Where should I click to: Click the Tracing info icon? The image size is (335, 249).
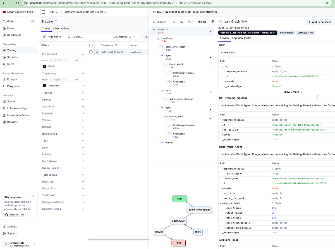pos(56,21)
